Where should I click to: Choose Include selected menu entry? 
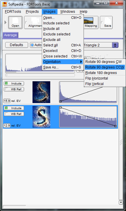coord(63,23)
